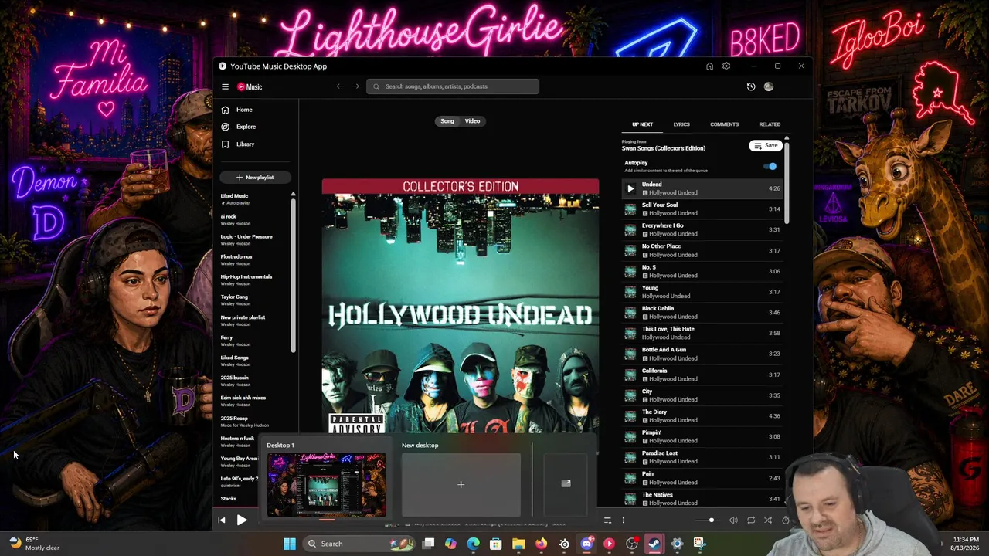Image resolution: width=989 pixels, height=556 pixels.
Task: Select the UP NEXT tab
Action: pyautogui.click(x=642, y=124)
